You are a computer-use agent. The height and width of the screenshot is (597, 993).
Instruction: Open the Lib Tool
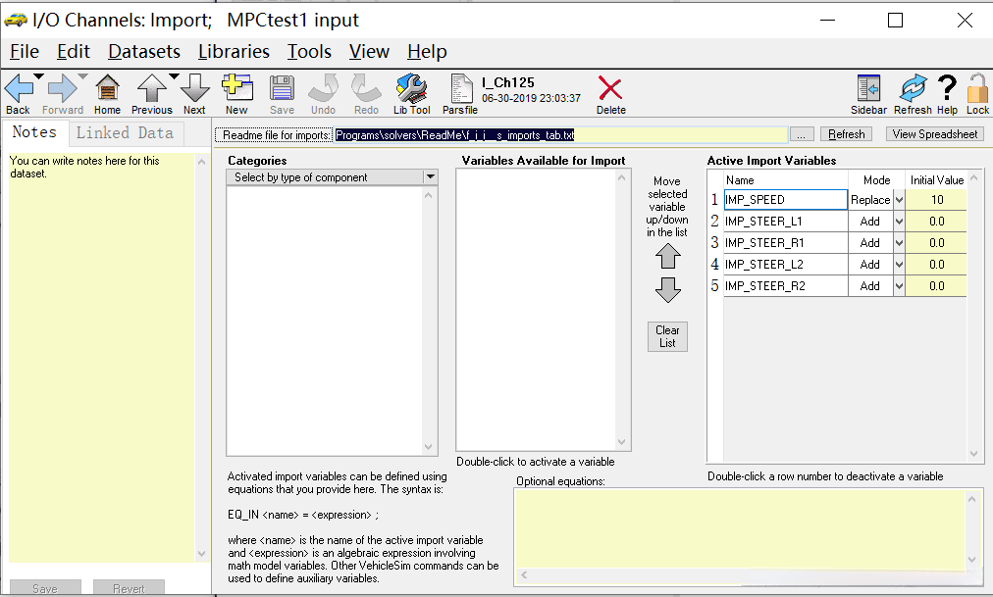pos(412,90)
